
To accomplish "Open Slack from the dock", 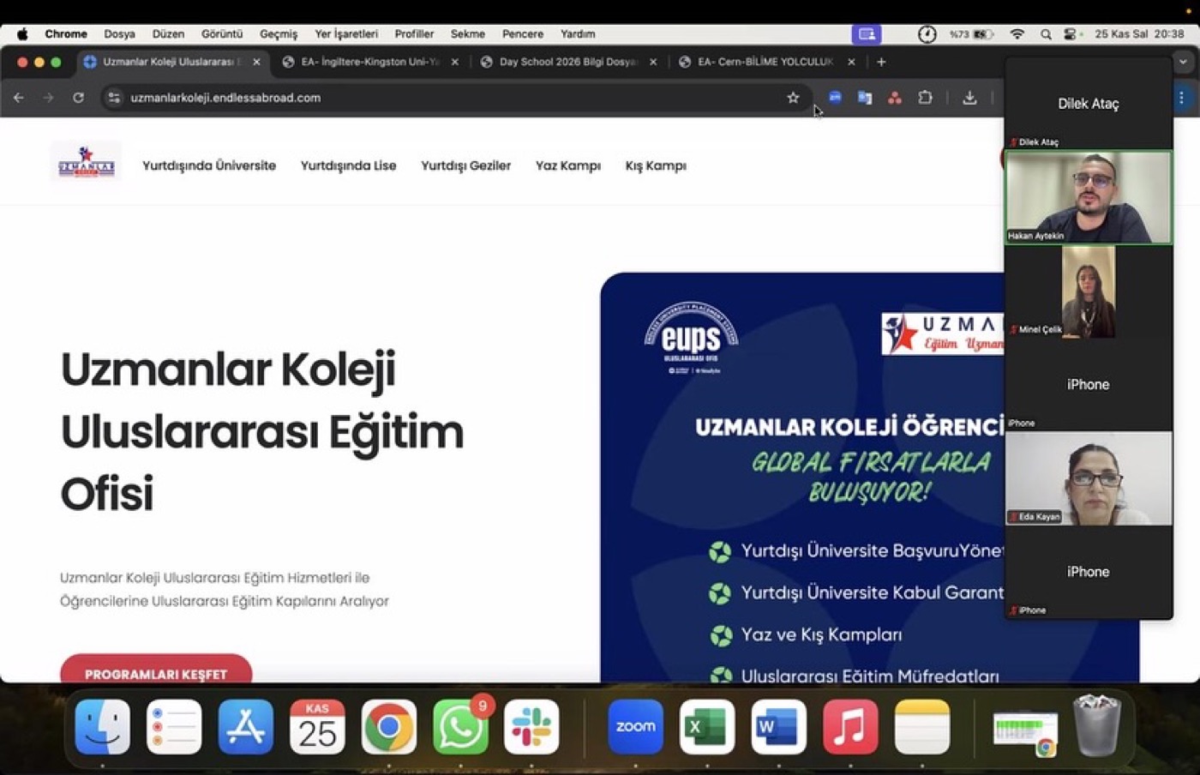I will pos(531,727).
